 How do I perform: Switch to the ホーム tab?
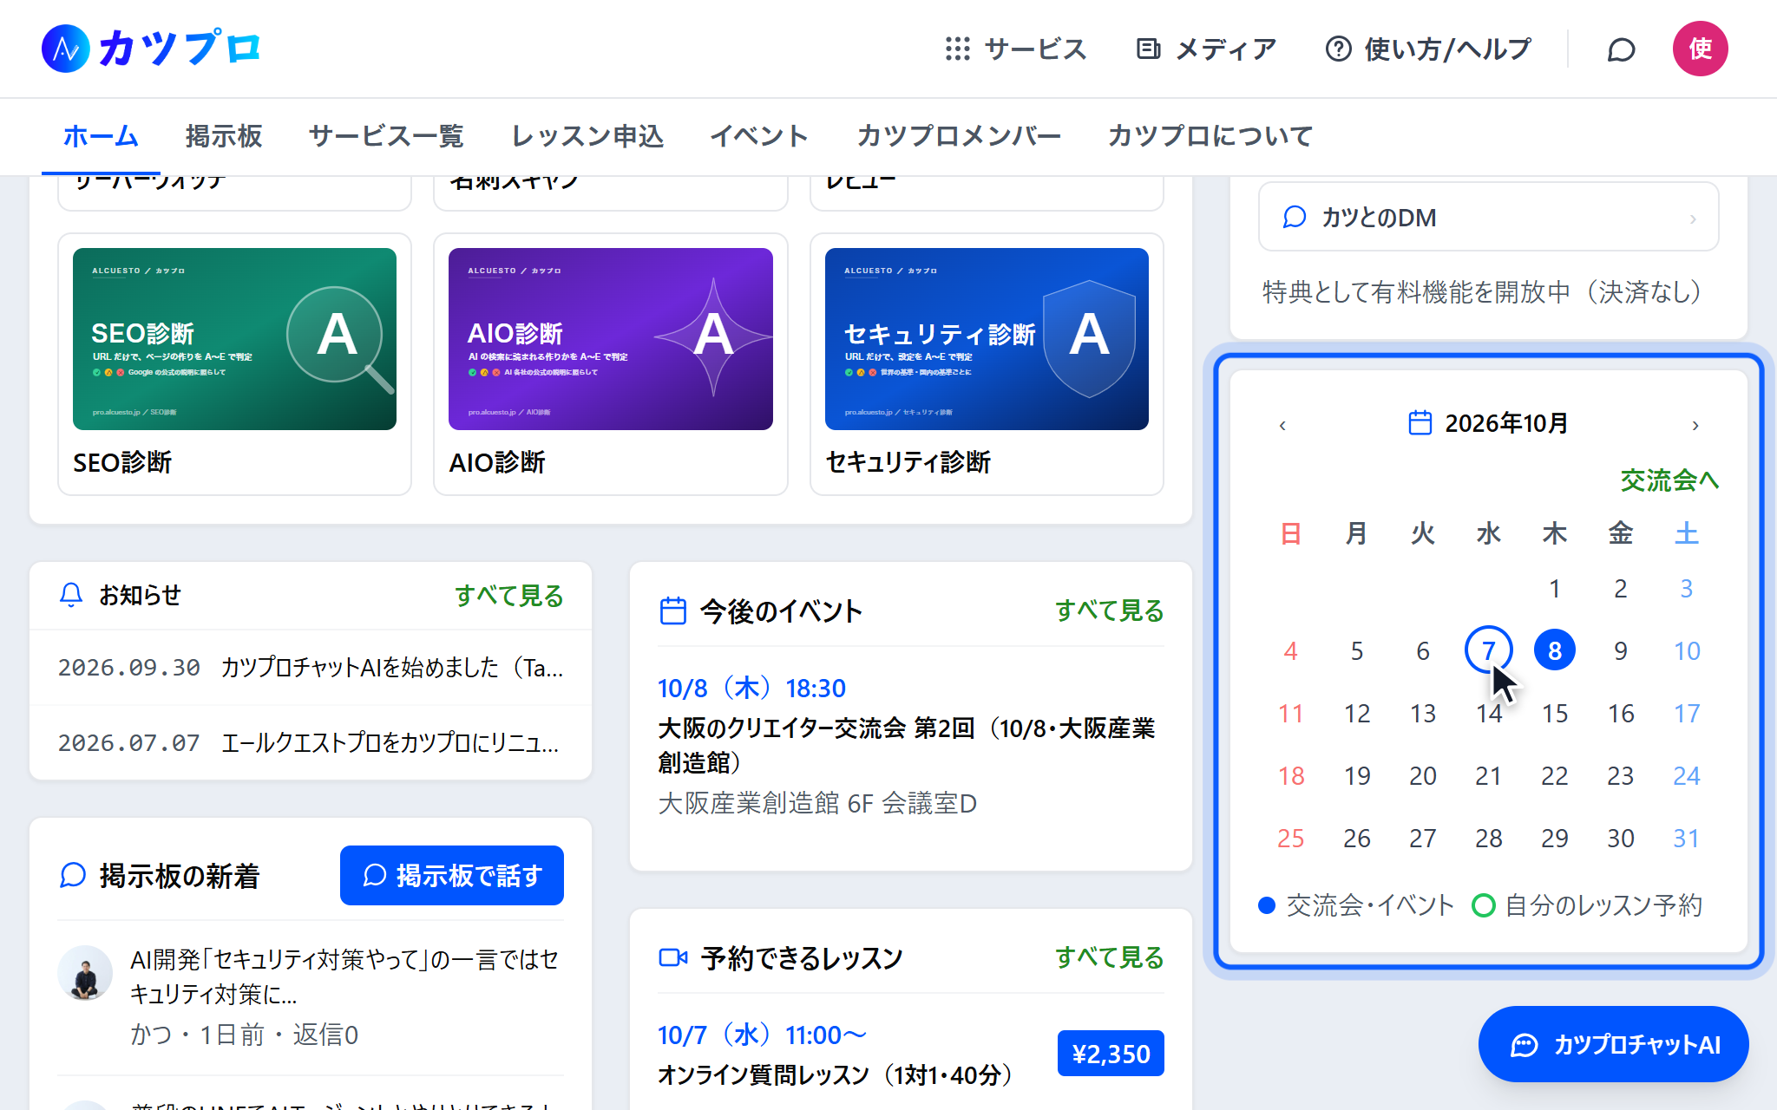pos(101,136)
